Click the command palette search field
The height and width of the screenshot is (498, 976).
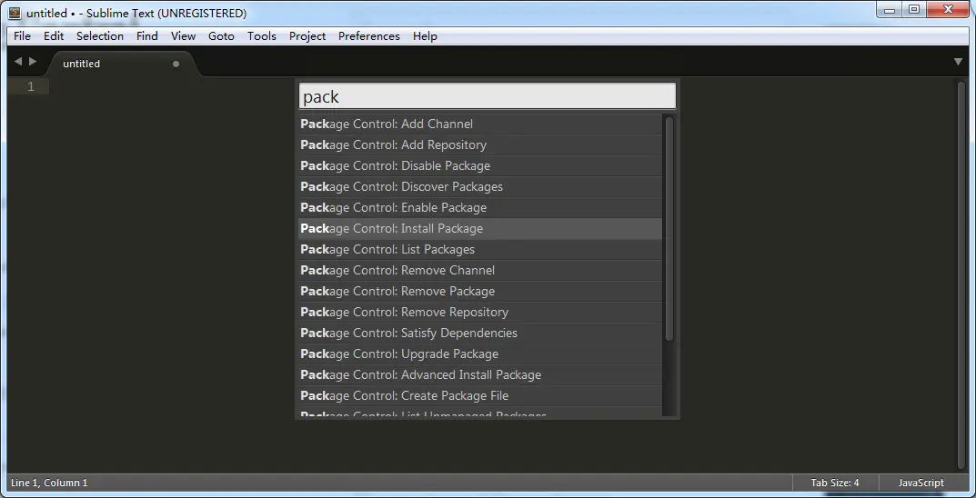click(x=488, y=96)
